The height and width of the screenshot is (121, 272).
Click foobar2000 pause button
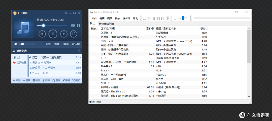(x=154, y=18)
